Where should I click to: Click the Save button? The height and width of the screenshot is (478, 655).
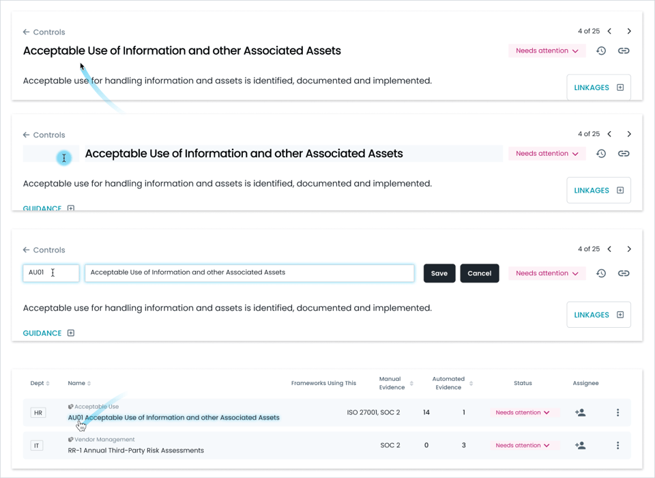(x=439, y=273)
